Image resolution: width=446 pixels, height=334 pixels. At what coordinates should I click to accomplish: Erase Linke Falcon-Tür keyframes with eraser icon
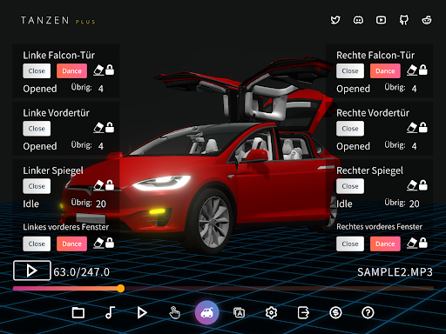pyautogui.click(x=98, y=70)
